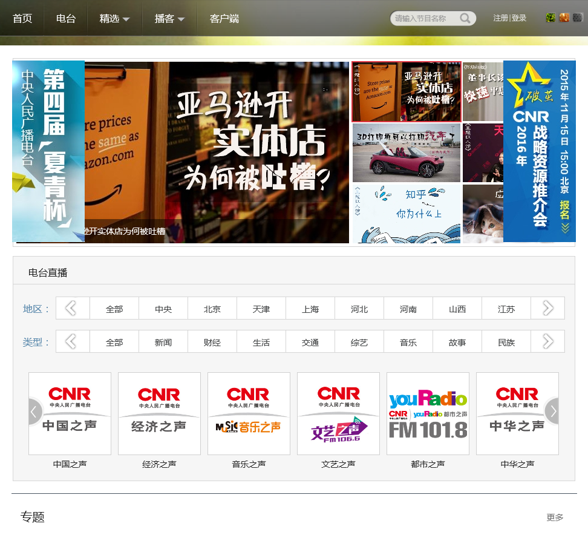The image size is (588, 535).
Task: Click 更多 in the 专题 section
Action: point(555,517)
